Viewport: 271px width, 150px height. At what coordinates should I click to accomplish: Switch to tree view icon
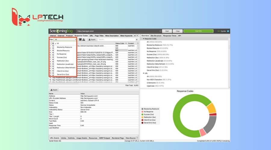[x=84, y=40]
